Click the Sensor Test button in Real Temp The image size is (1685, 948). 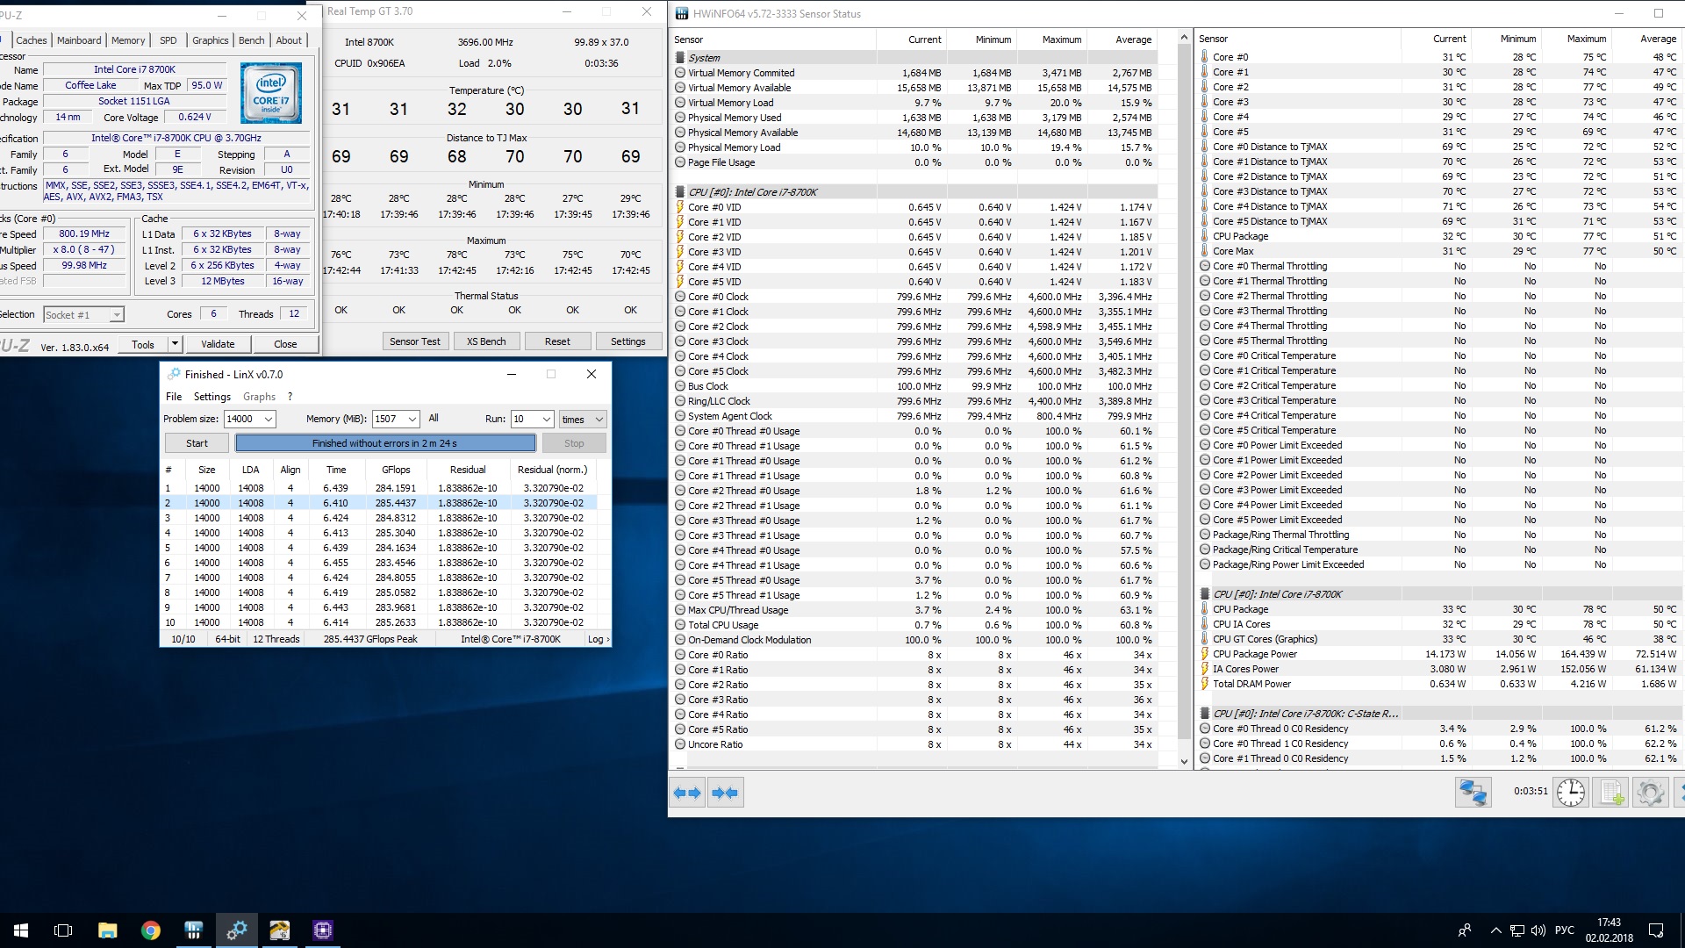415,341
